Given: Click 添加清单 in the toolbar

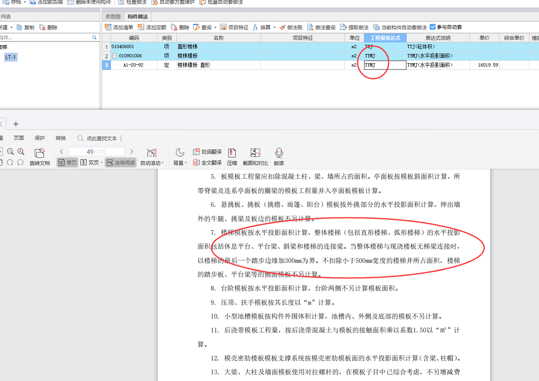Looking at the screenshot, I should (119, 27).
